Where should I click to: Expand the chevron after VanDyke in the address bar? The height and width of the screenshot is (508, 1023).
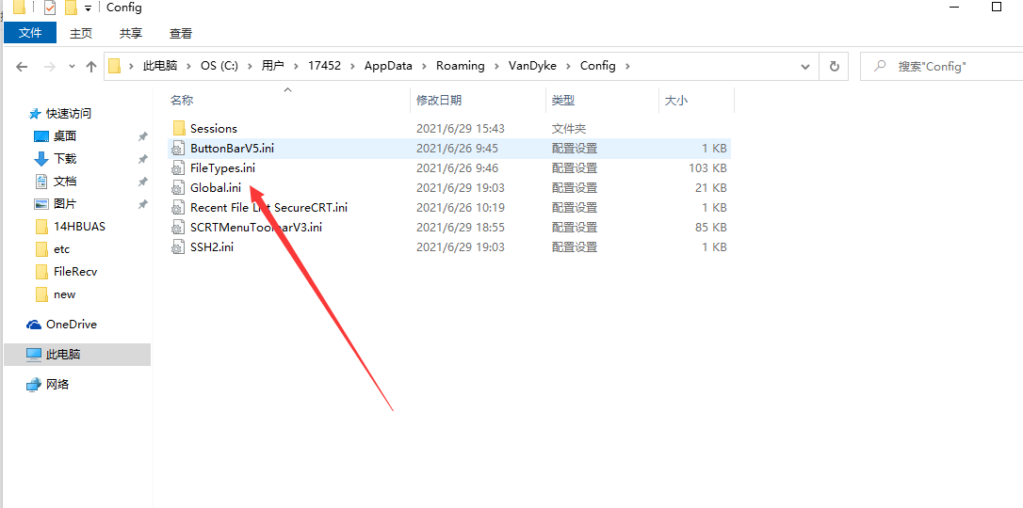pyautogui.click(x=568, y=66)
